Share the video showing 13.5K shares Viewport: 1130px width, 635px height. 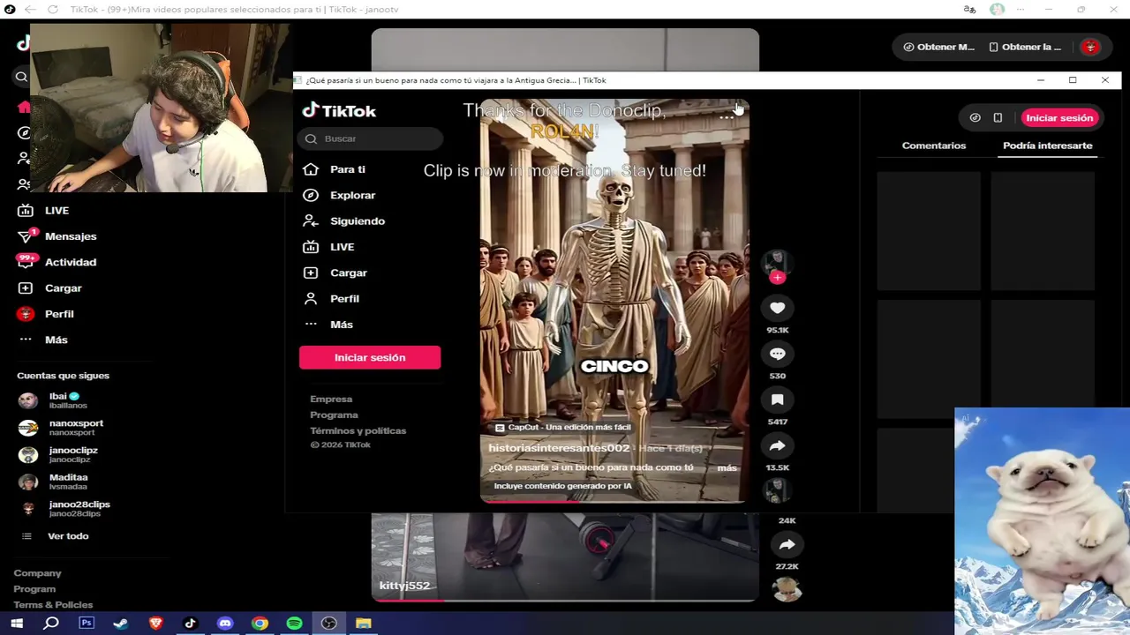(x=777, y=445)
